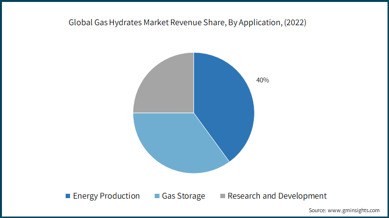Click the pie chart center point
389x218 pixels.
coord(194,113)
